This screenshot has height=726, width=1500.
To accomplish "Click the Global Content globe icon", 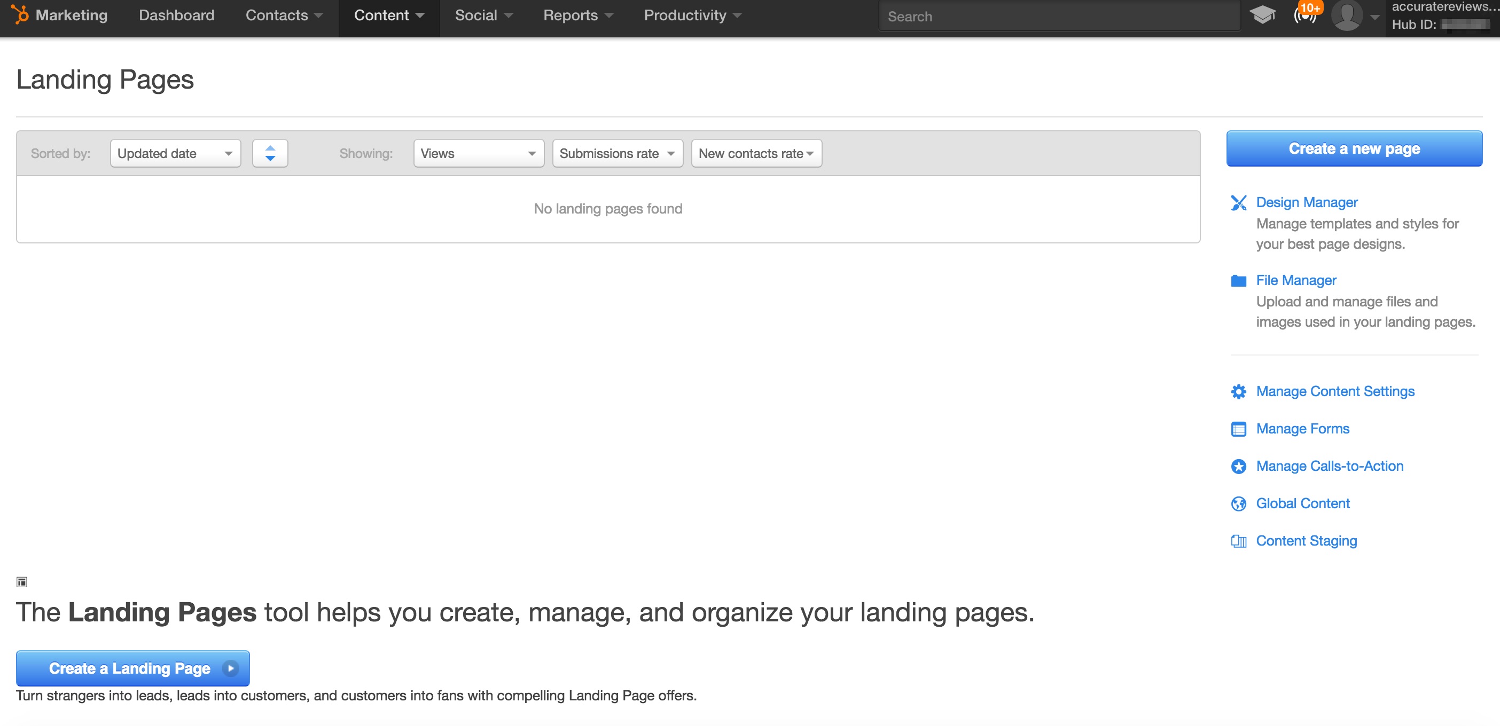I will coord(1239,504).
